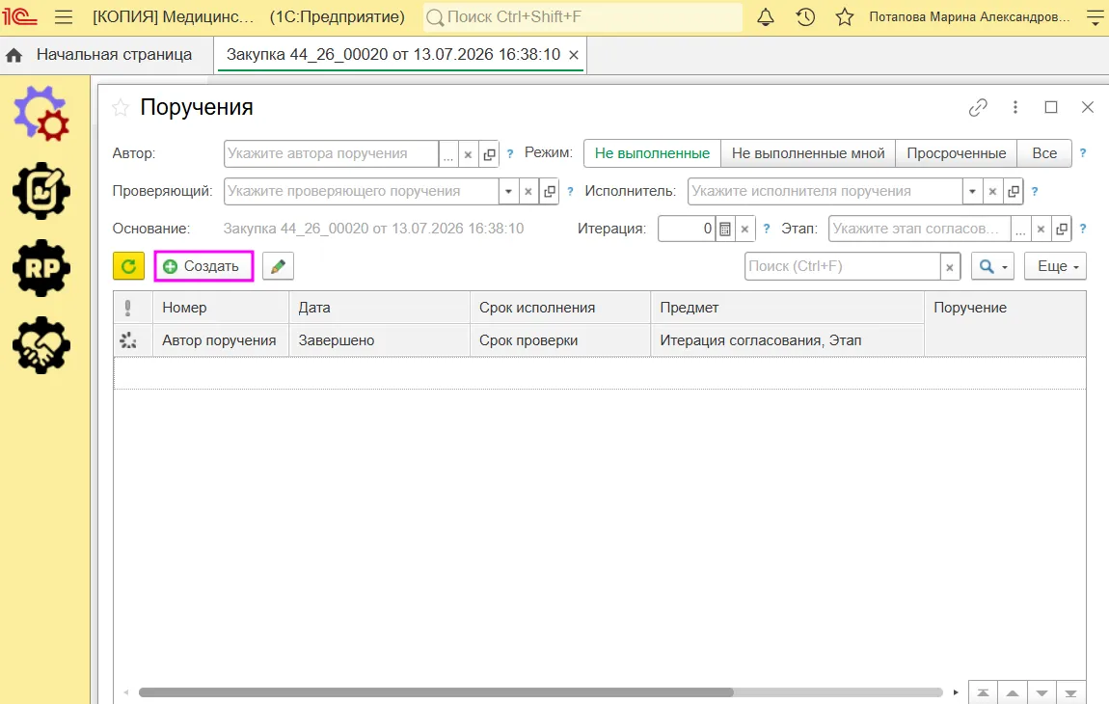Select the Не выполненные мной mode

(x=808, y=153)
